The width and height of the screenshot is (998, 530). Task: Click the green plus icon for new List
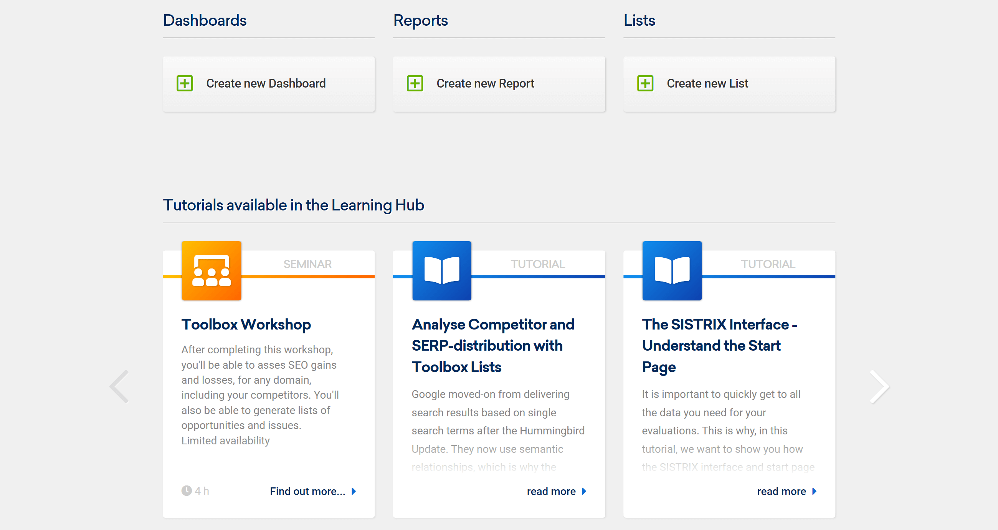(645, 83)
